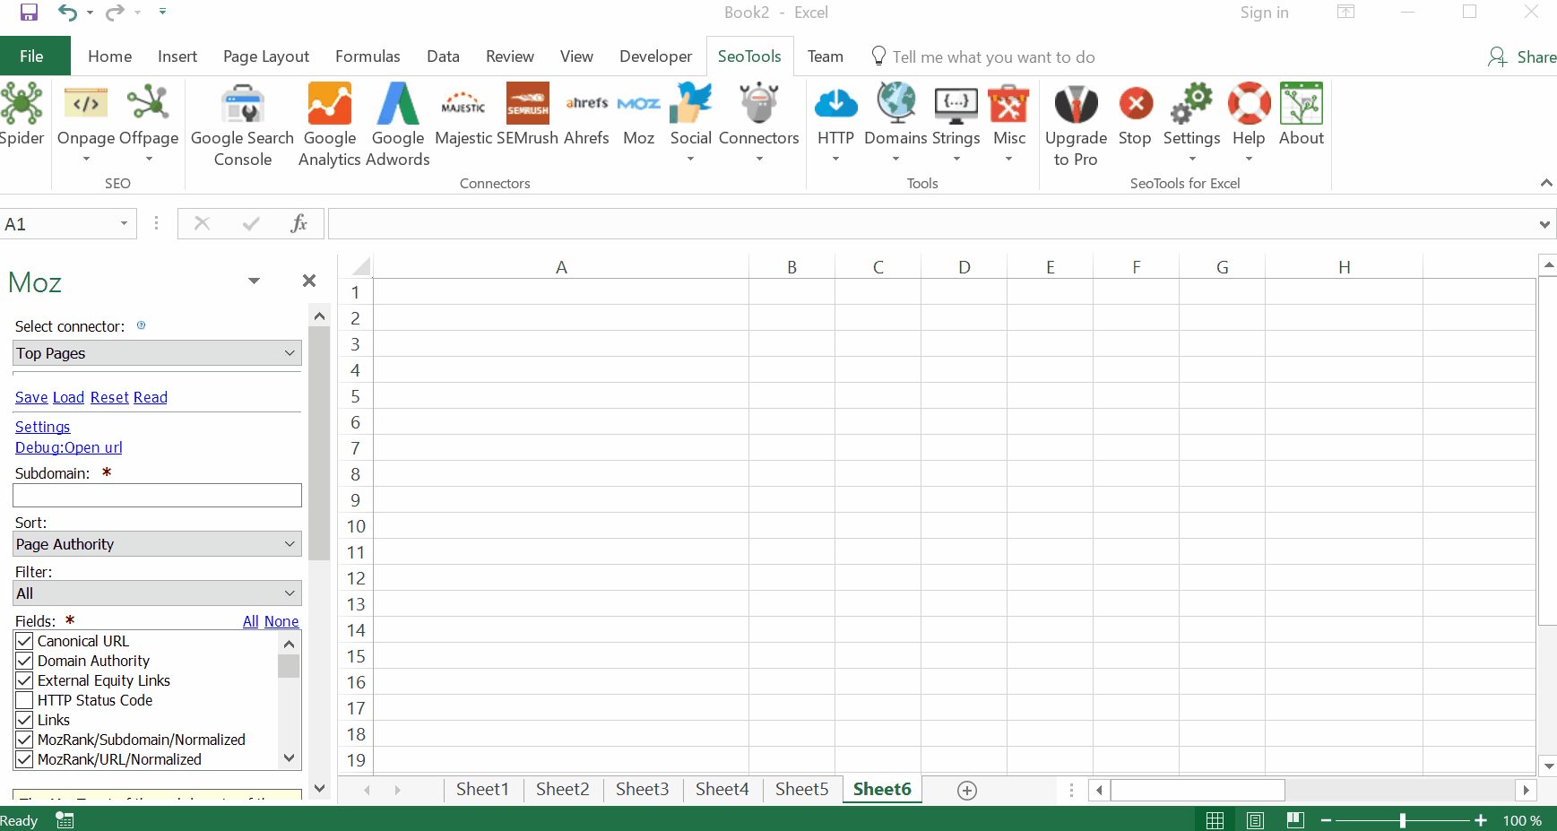
Task: Click the Settings link in Moz pane
Action: click(42, 427)
